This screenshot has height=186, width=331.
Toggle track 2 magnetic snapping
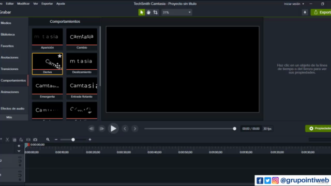[x=20, y=161]
